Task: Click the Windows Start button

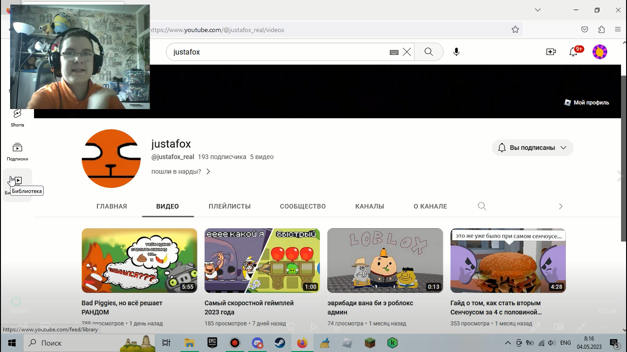Action: [11, 343]
